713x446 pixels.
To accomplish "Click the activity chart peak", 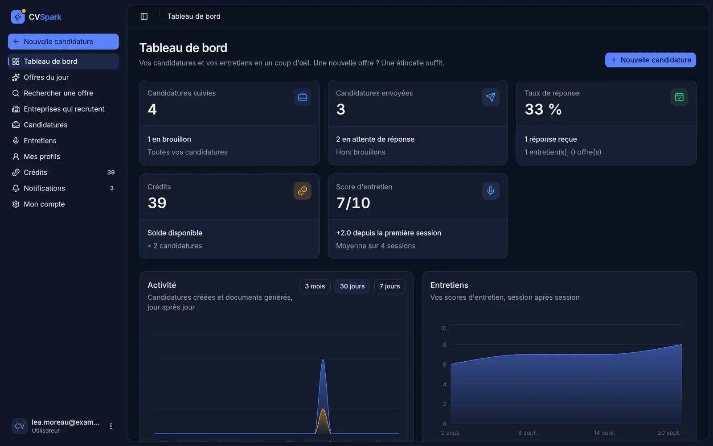I will point(323,360).
